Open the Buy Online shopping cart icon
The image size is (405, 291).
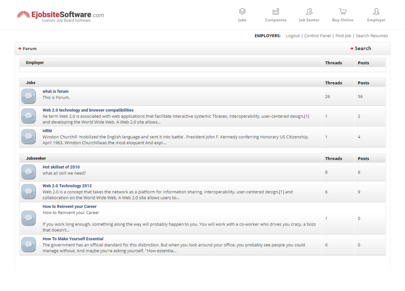point(343,11)
